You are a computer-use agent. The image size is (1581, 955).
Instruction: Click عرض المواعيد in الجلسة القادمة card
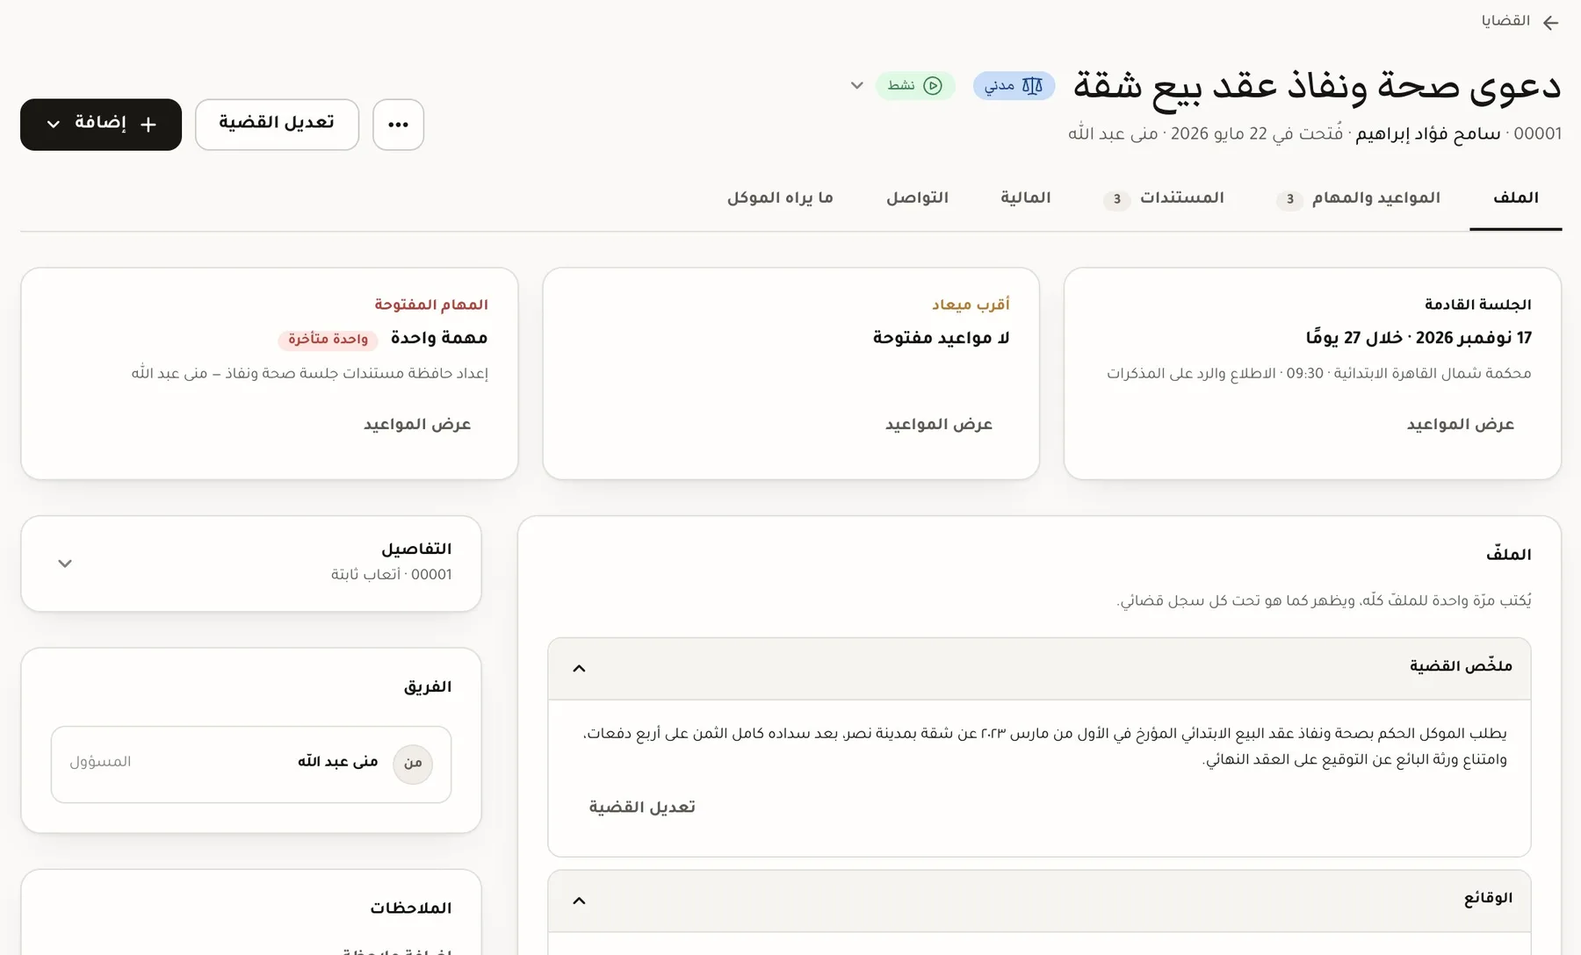[1461, 425]
